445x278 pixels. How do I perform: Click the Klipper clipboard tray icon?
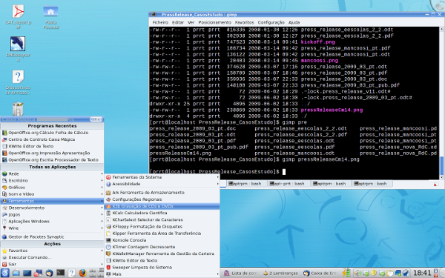tap(390, 274)
